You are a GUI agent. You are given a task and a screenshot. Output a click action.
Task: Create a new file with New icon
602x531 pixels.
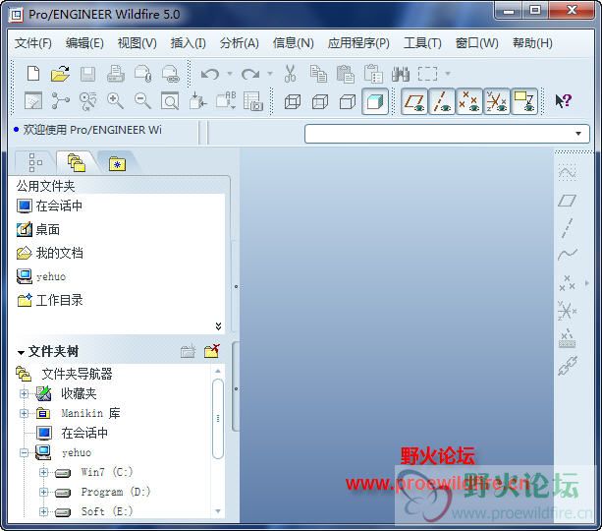point(33,73)
